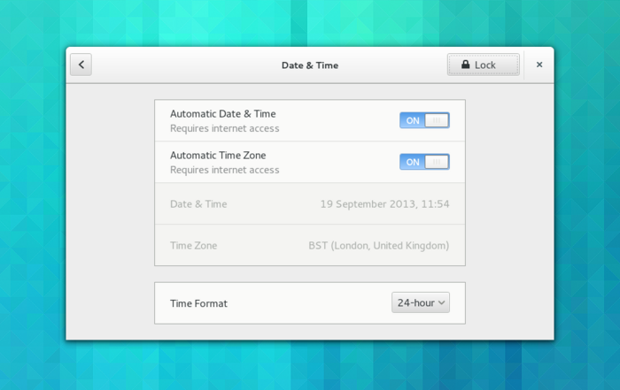This screenshot has height=390, width=620.
Task: Click the 'Time Format' label
Action: 199,303
